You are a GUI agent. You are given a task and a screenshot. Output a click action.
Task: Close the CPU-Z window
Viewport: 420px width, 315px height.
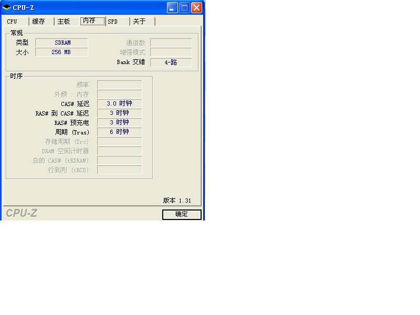click(196, 7)
